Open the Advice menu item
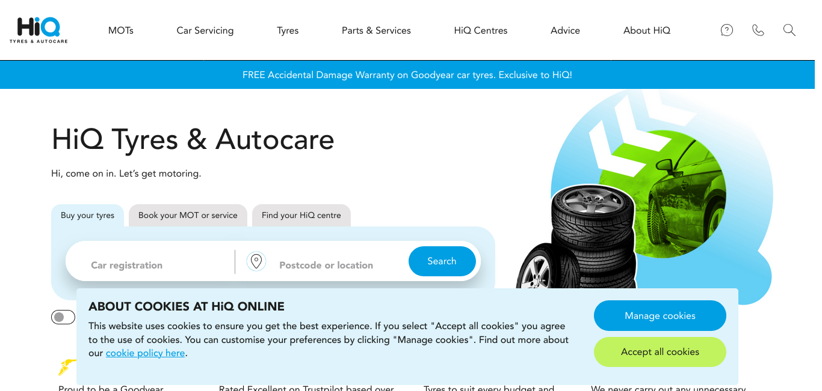822x391 pixels. 565,31
